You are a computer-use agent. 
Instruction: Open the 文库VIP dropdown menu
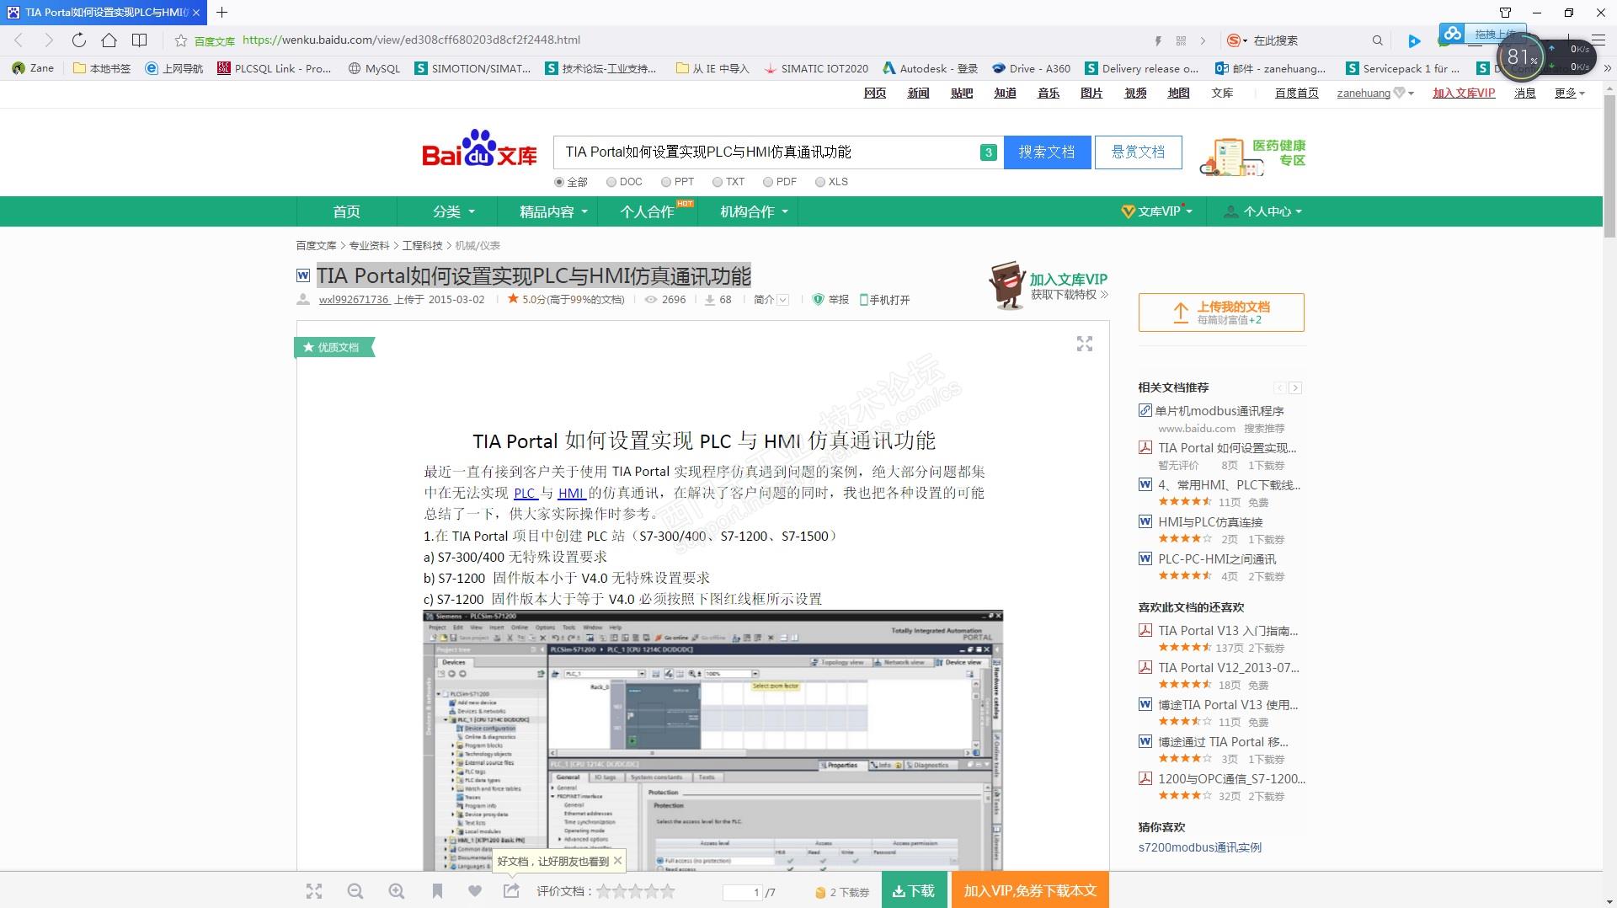click(x=1157, y=211)
